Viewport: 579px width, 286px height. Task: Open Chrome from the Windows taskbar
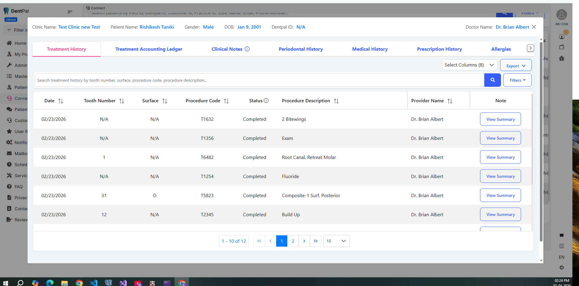pyautogui.click(x=79, y=282)
